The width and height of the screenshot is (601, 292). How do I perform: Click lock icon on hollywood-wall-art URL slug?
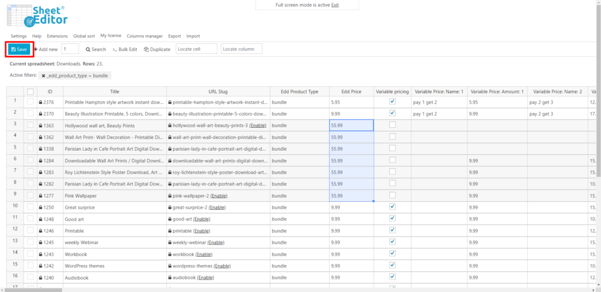coord(170,125)
